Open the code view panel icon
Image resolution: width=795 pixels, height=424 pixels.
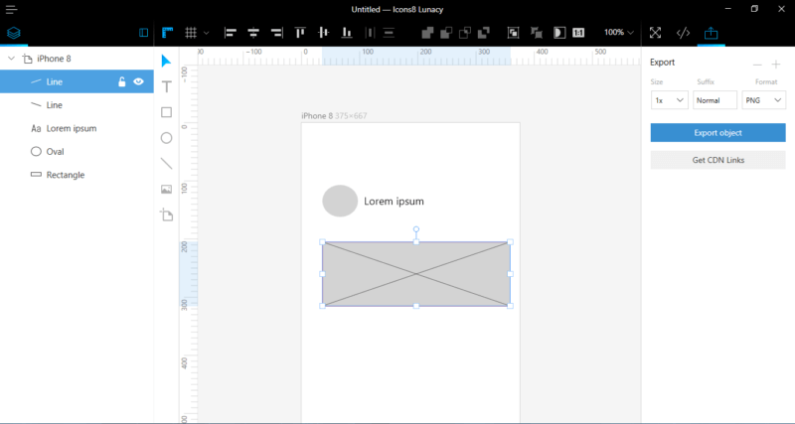[683, 33]
